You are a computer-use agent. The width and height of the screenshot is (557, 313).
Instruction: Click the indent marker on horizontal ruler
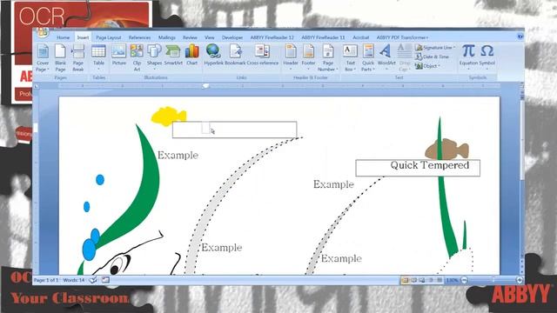point(205,86)
